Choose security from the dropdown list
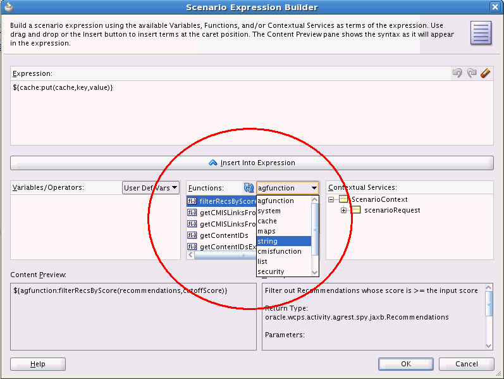Image resolution: width=504 pixels, height=379 pixels. (284, 271)
